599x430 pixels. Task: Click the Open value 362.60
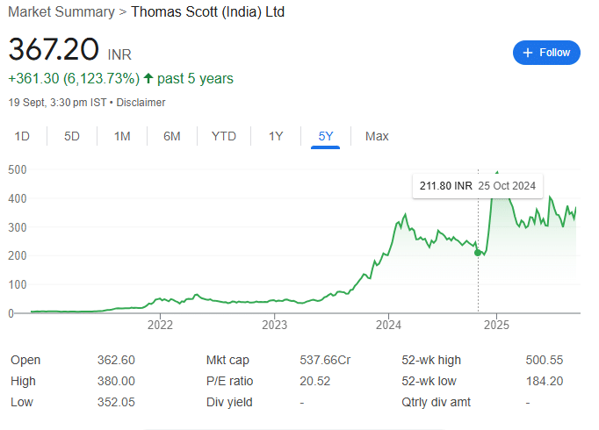point(116,360)
